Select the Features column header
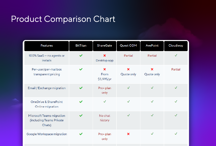The width and height of the screenshot is (216, 146). pos(46,46)
